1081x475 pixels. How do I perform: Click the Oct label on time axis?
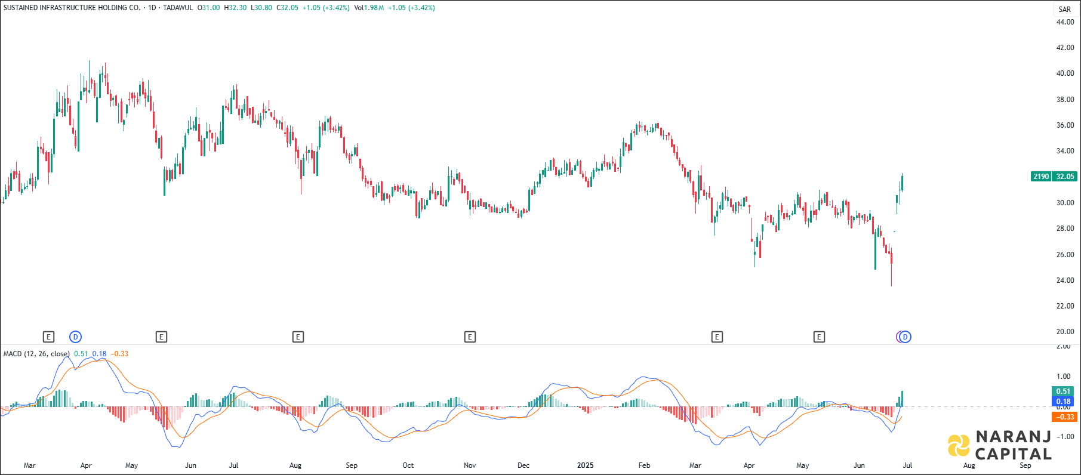click(x=408, y=465)
